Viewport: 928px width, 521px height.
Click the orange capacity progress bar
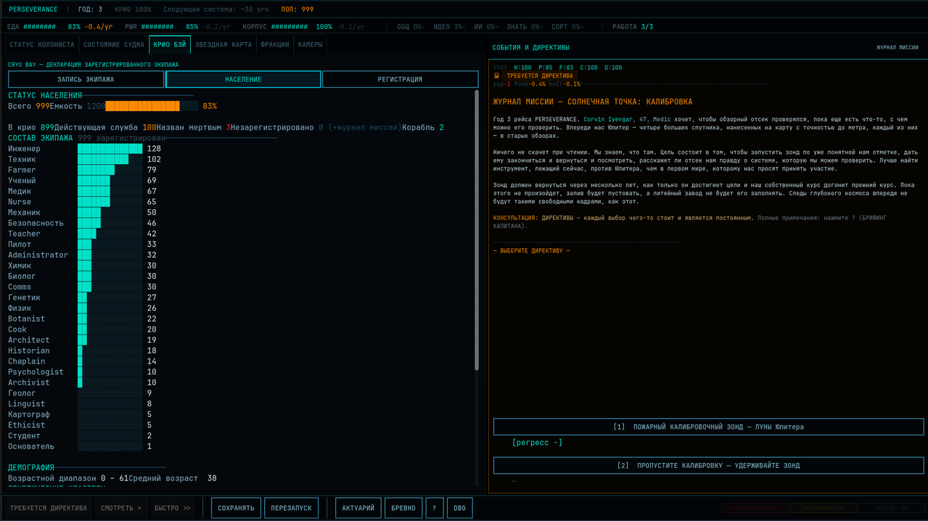(x=151, y=106)
